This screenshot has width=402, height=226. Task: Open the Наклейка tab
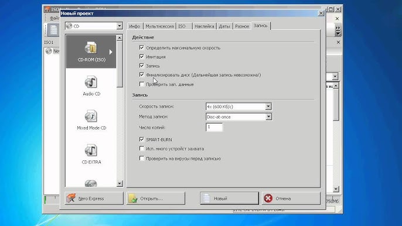204,26
